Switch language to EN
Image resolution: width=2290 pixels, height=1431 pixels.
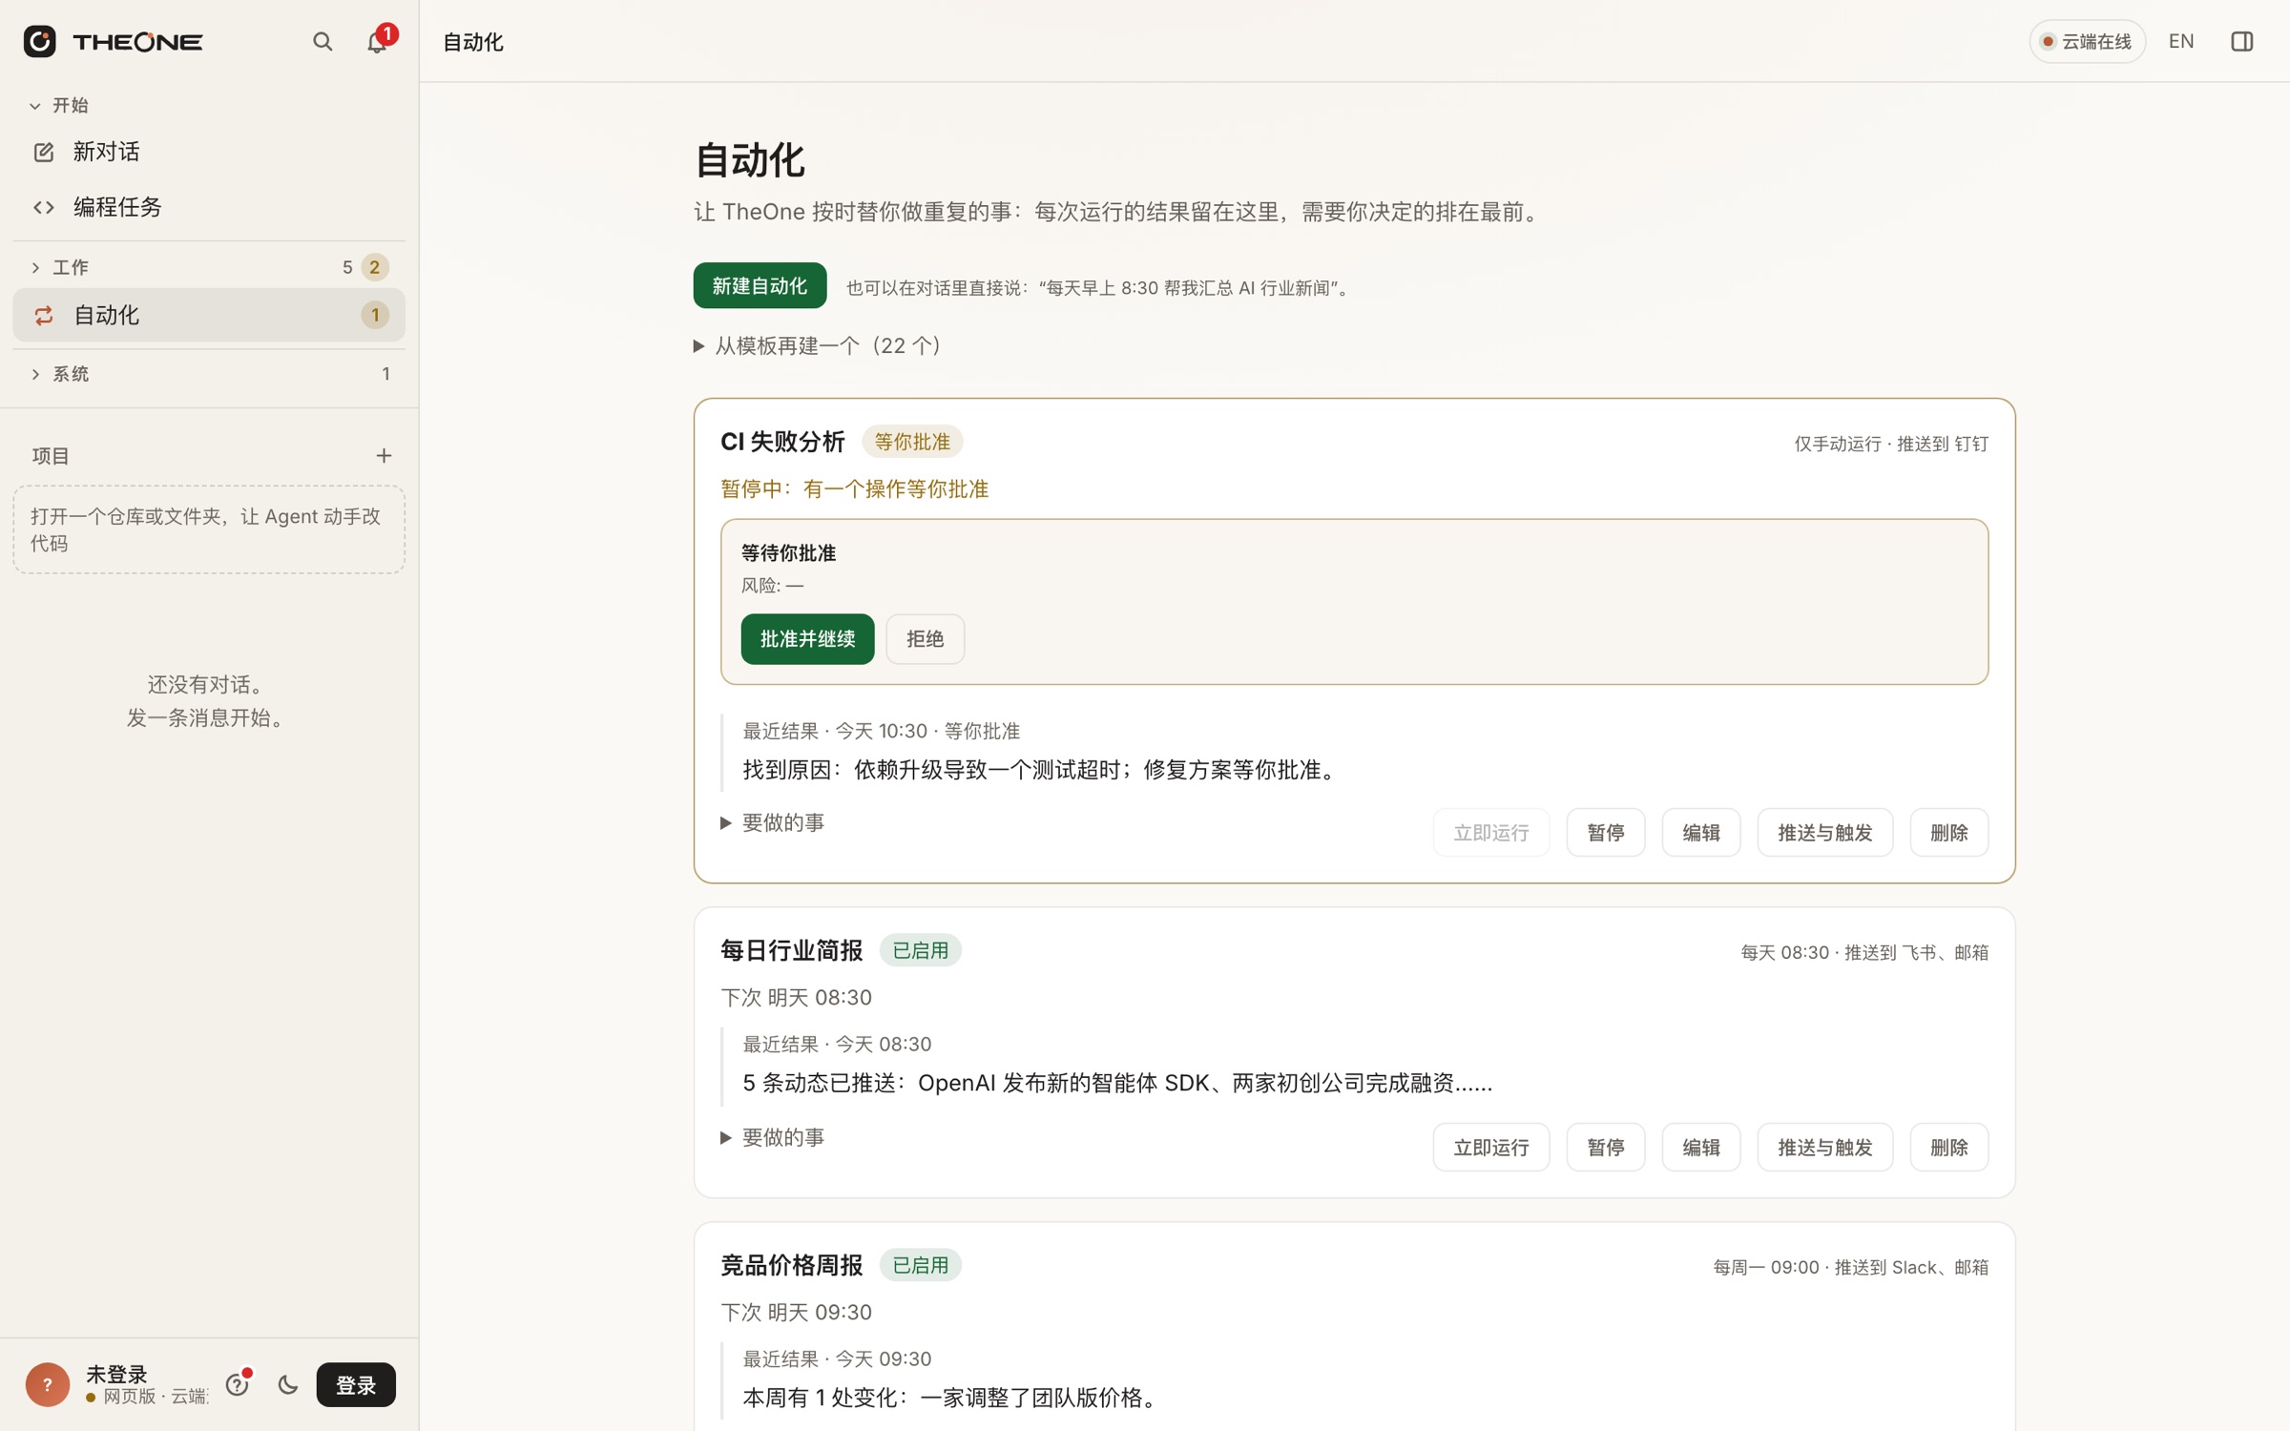coord(2181,41)
